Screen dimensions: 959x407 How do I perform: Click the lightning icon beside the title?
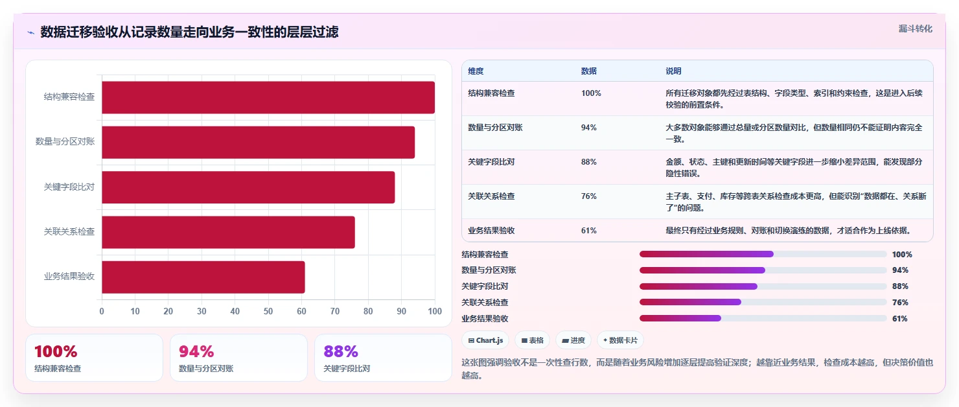coord(30,32)
